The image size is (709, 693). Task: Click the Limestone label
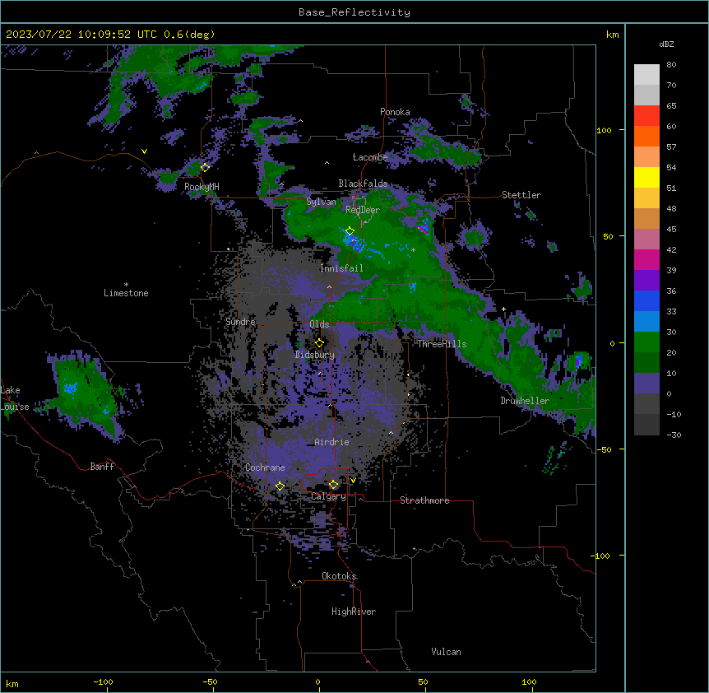click(x=126, y=293)
